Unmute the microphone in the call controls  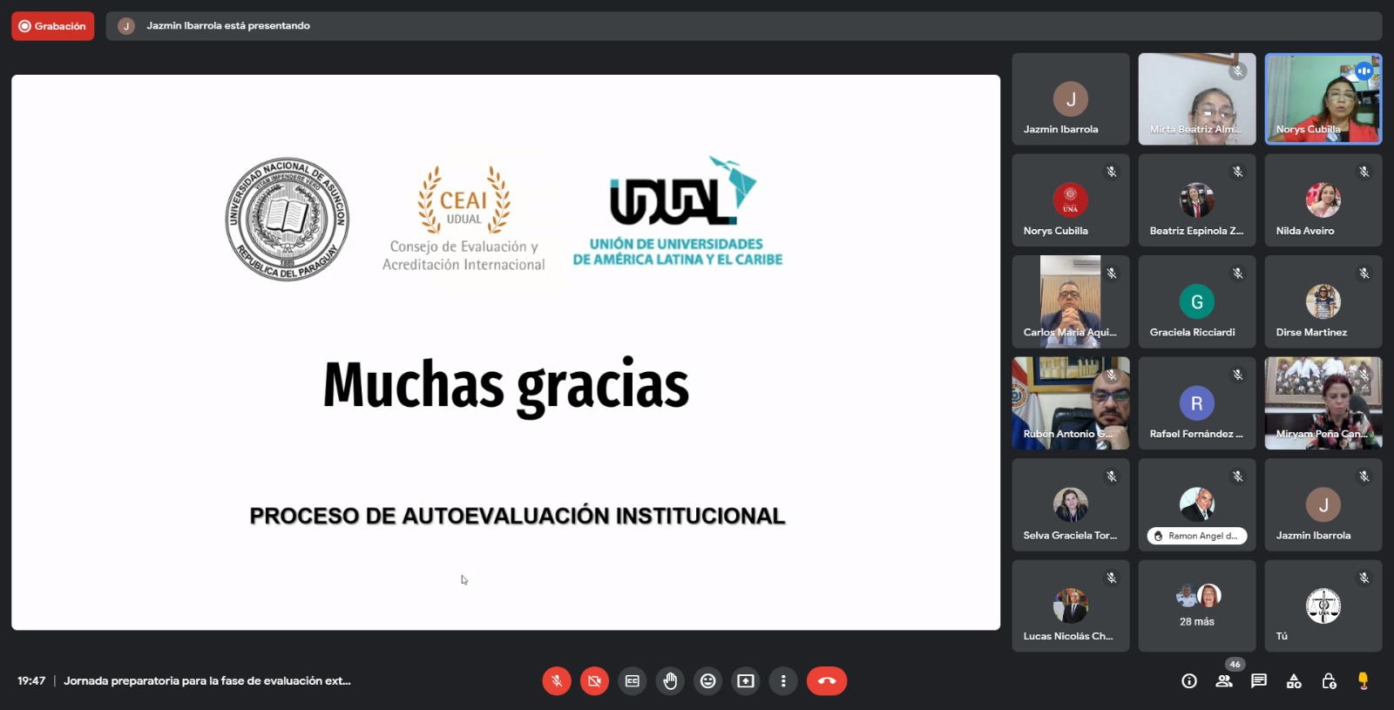pyautogui.click(x=557, y=681)
